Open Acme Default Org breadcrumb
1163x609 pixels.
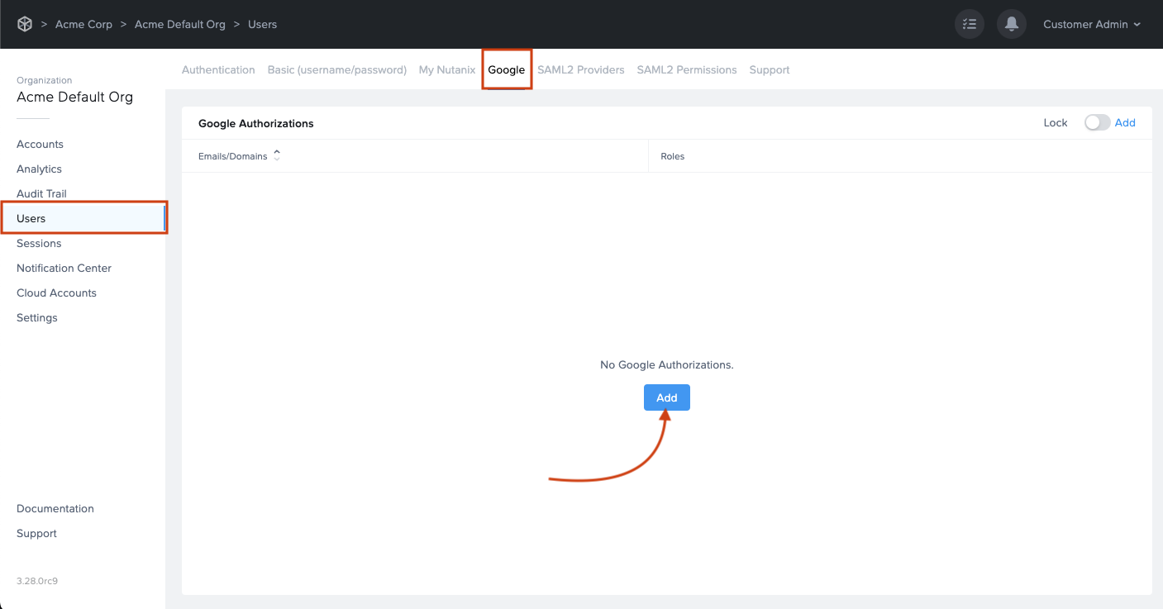[x=179, y=25]
